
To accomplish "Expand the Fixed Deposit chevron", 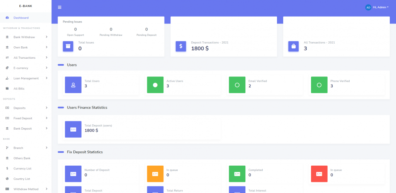I will (x=46, y=118).
